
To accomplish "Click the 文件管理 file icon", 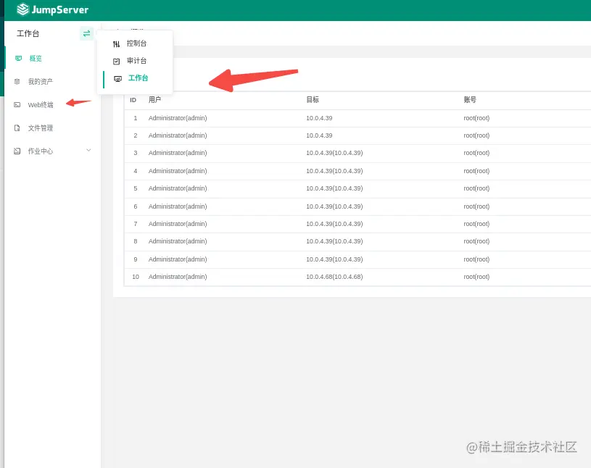I will 17,128.
